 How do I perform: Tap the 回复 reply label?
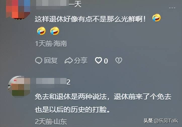(51, 60)
